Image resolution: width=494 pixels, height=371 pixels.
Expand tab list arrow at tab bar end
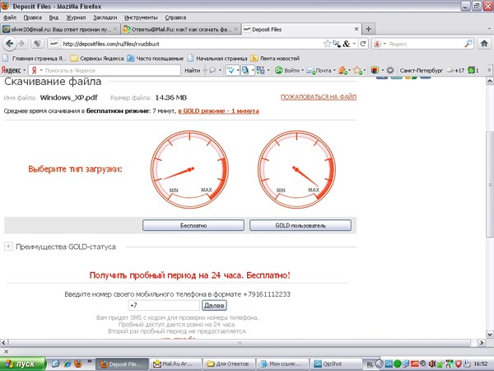coord(489,29)
